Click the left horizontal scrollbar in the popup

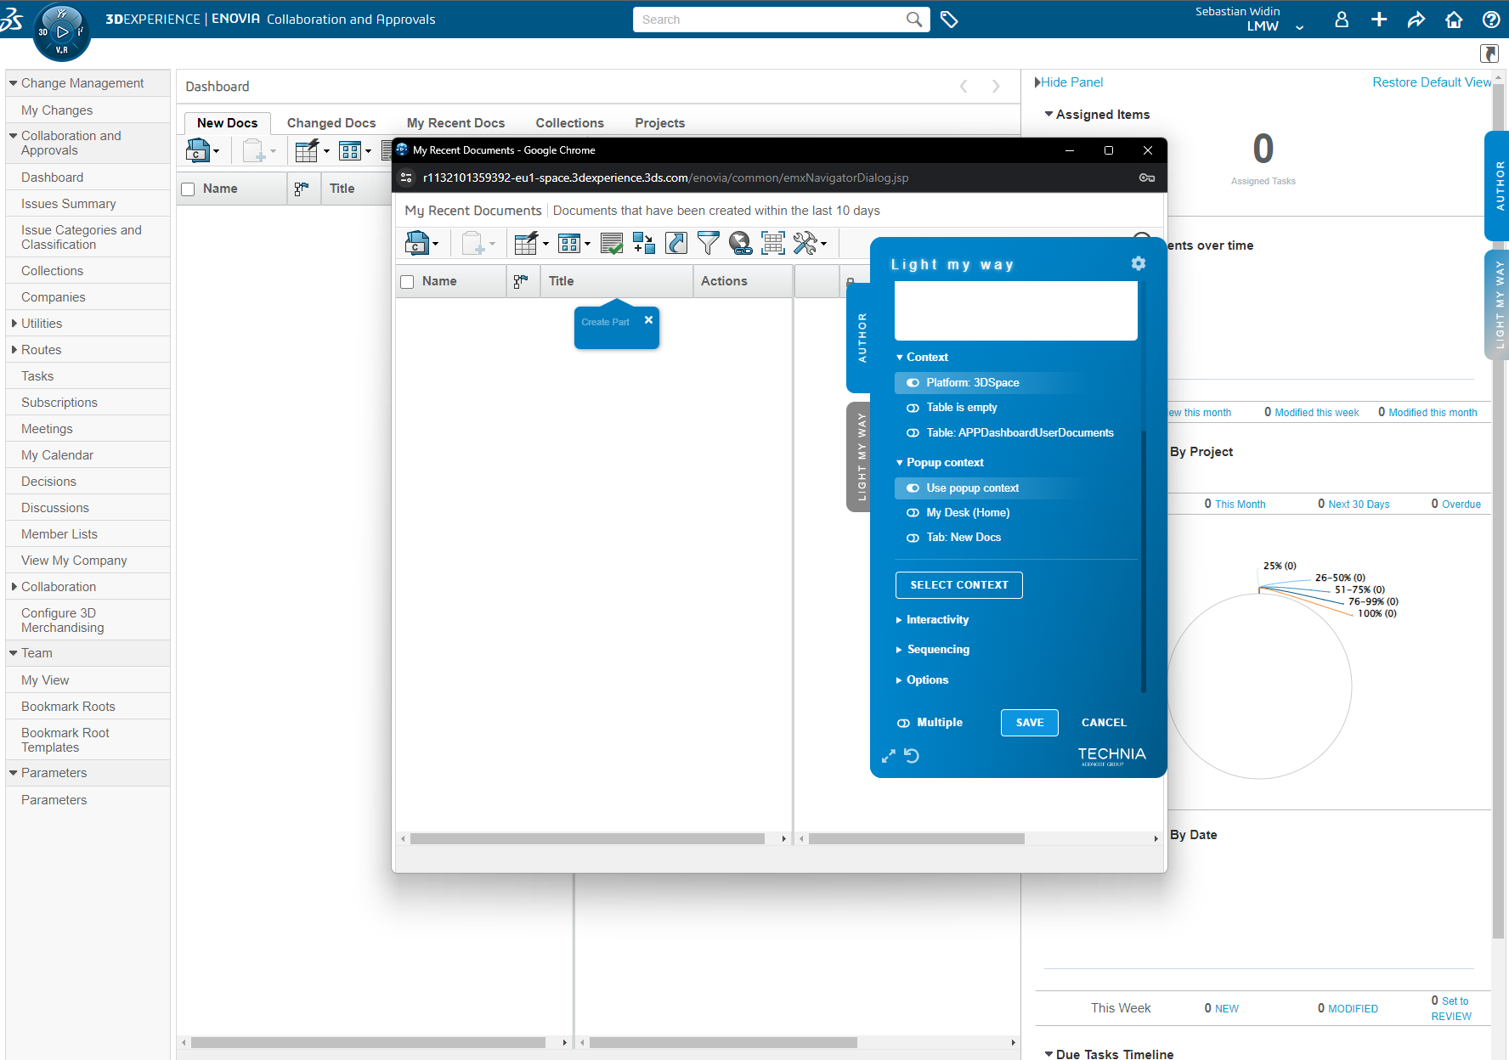click(x=587, y=839)
